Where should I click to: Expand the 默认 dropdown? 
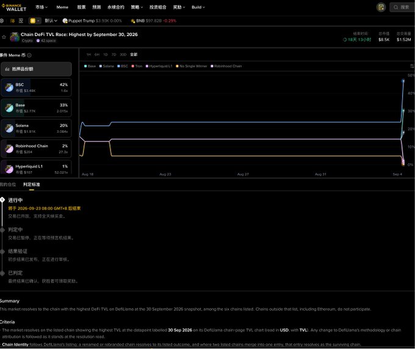point(51,21)
